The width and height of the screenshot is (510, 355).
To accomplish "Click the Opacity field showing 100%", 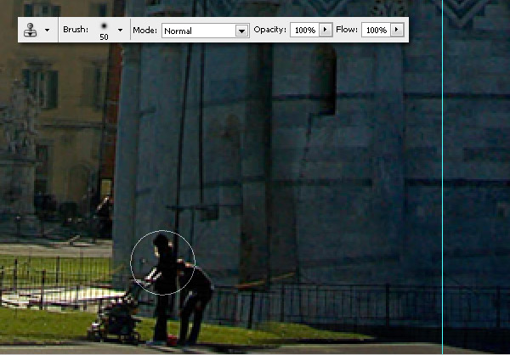I will click(305, 31).
